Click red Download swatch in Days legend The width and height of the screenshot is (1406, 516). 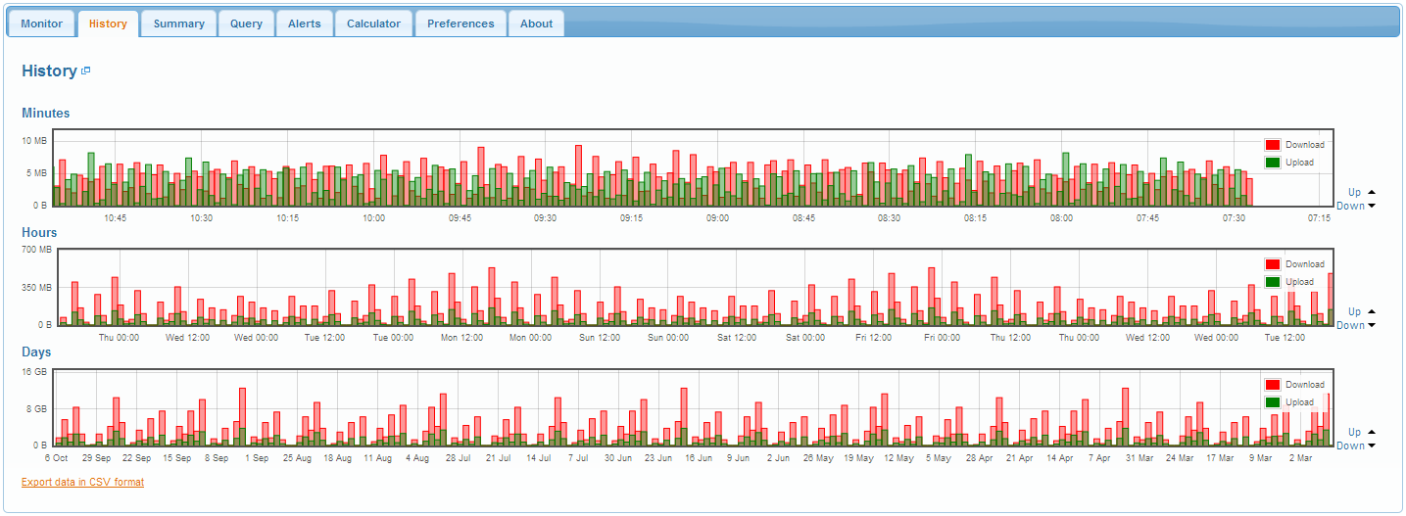1273,385
